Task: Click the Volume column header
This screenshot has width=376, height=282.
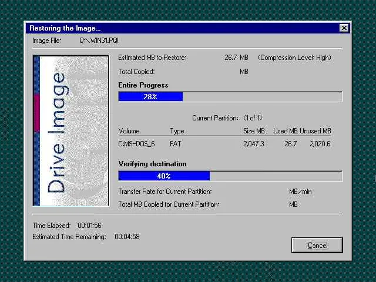Action: coord(129,131)
